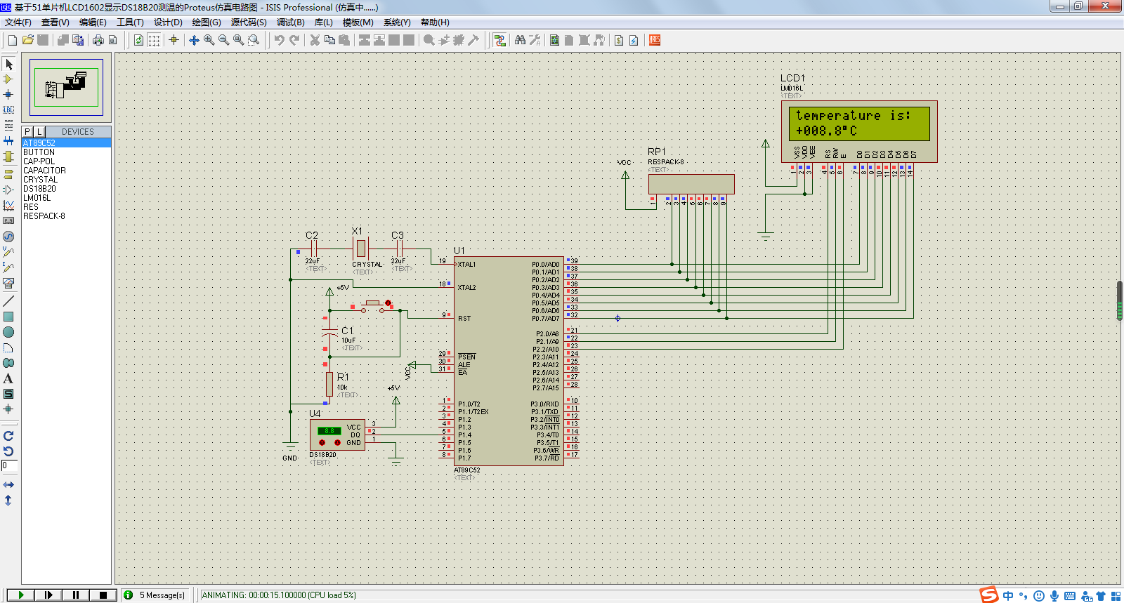Select the voltage probe tool

coord(8,252)
